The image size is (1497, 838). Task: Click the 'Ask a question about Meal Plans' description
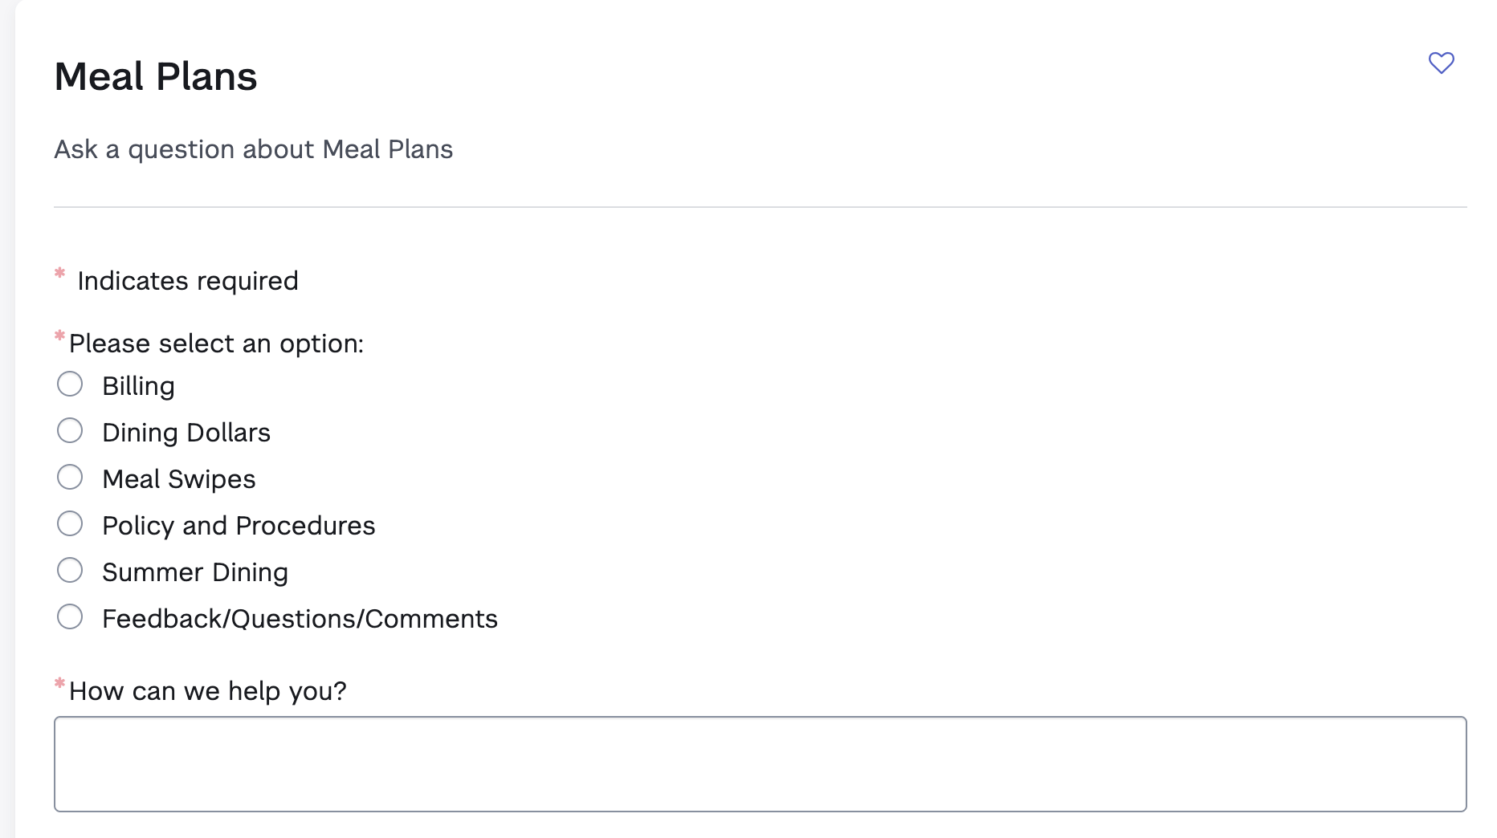pyautogui.click(x=253, y=149)
